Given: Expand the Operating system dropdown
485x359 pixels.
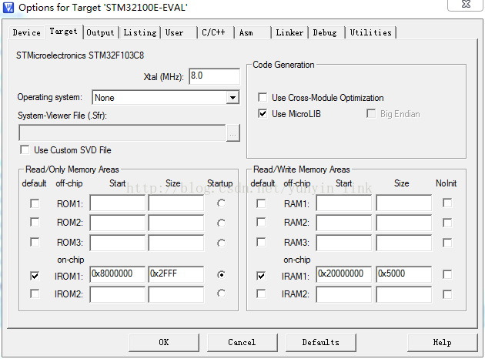Looking at the screenshot, I should (232, 98).
